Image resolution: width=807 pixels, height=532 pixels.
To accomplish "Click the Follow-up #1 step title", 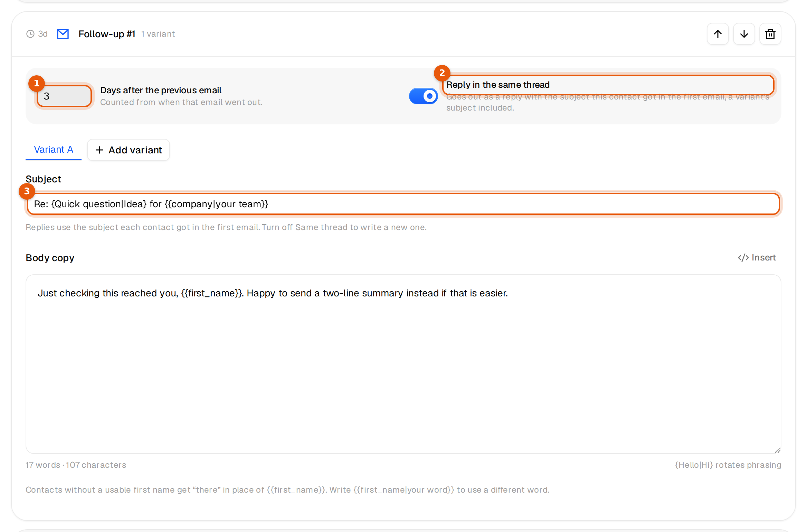I will (107, 34).
